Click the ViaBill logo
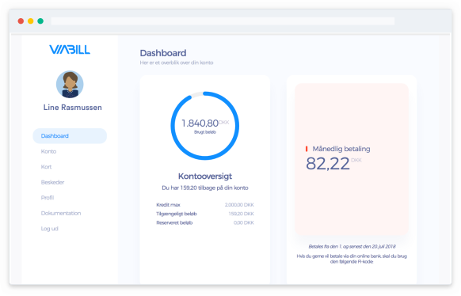The height and width of the screenshot is (296, 461). point(70,49)
